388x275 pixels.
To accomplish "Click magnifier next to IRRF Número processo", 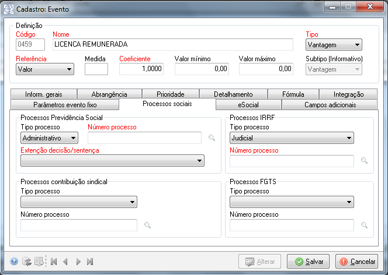I will tap(364, 161).
